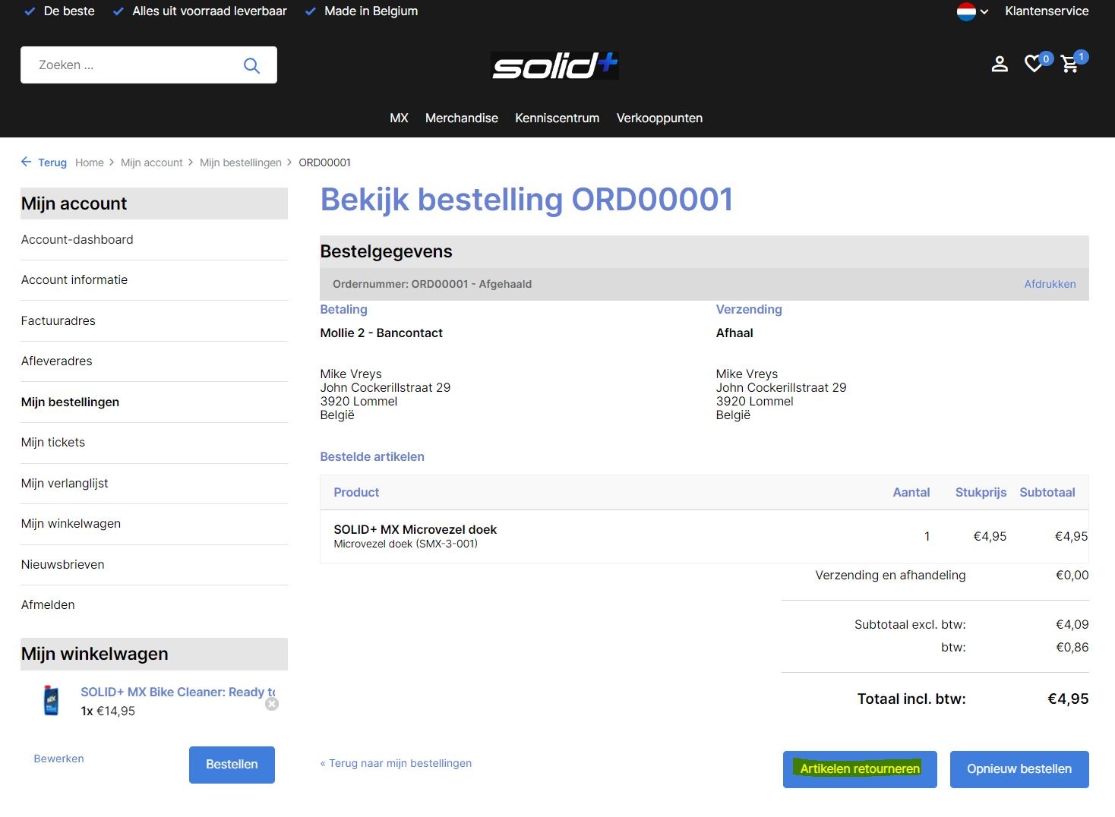
Task: Click the ORD00001 breadcrumb text
Action: point(324,162)
